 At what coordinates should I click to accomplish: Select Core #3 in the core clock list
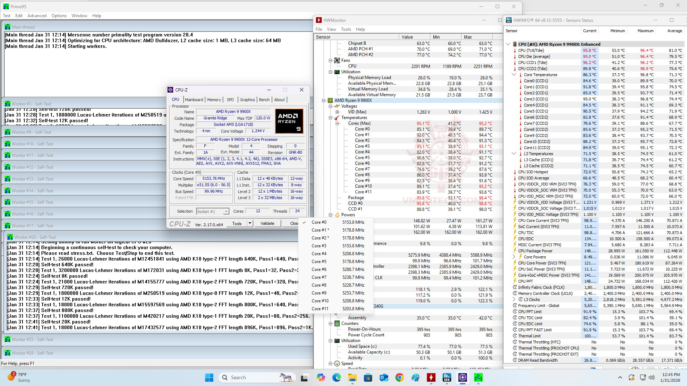319,246
